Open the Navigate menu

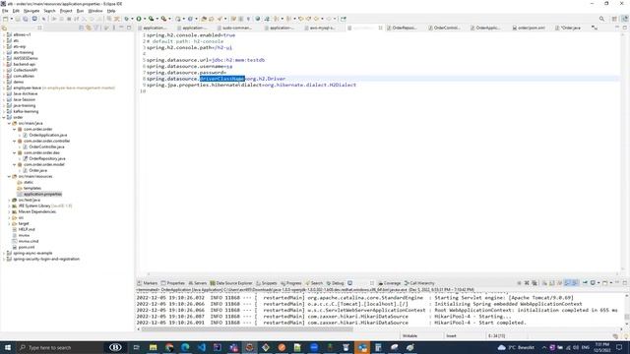click(x=31, y=11)
